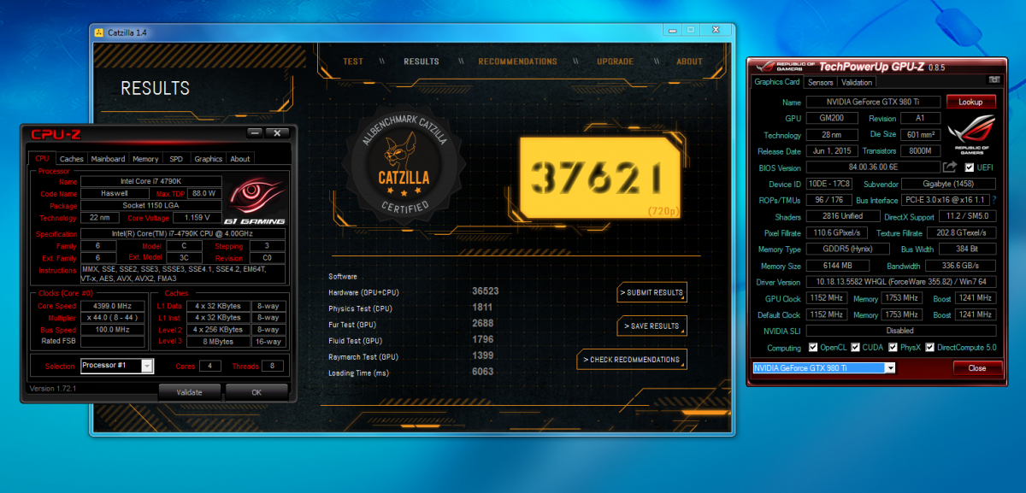Go to the TEST section in Catzilla
The image size is (1026, 493).
[353, 62]
